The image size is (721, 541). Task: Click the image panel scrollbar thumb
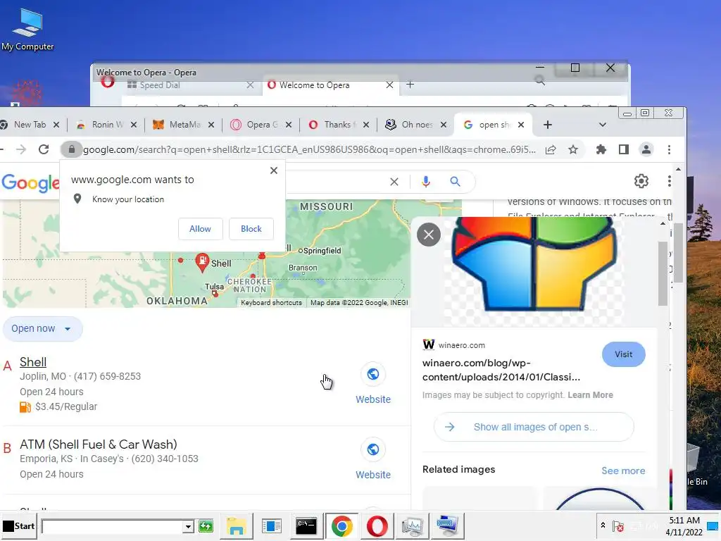[x=663, y=273]
